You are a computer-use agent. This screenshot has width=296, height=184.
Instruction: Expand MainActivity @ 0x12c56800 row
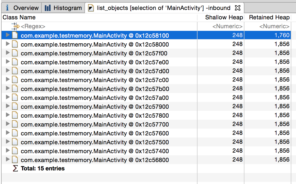tap(8, 159)
